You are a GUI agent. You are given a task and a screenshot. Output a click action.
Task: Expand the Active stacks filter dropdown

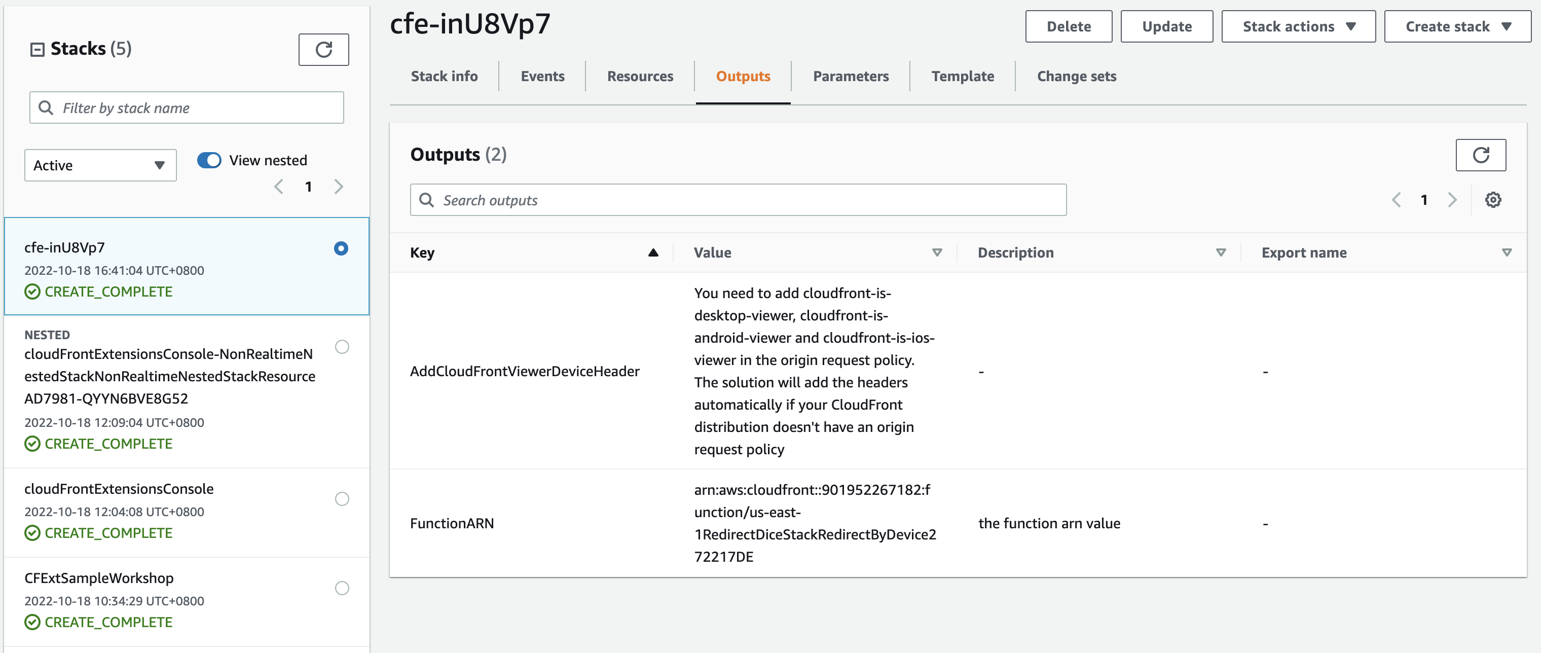pyautogui.click(x=98, y=164)
